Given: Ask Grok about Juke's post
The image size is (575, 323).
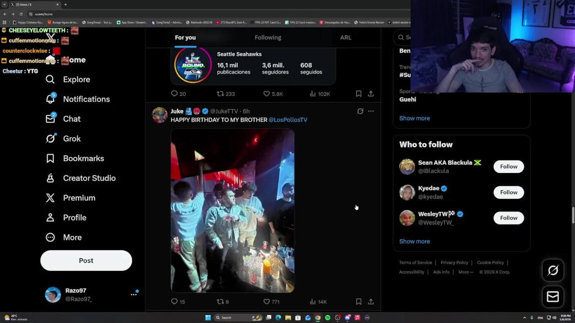Looking at the screenshot, I should (x=360, y=111).
